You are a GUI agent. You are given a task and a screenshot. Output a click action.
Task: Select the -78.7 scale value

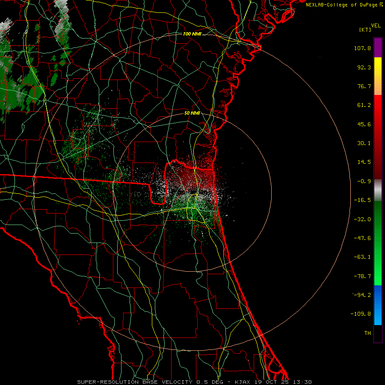coord(362,276)
